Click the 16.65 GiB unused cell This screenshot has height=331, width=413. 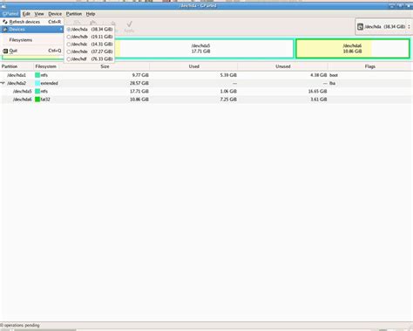tap(317, 91)
